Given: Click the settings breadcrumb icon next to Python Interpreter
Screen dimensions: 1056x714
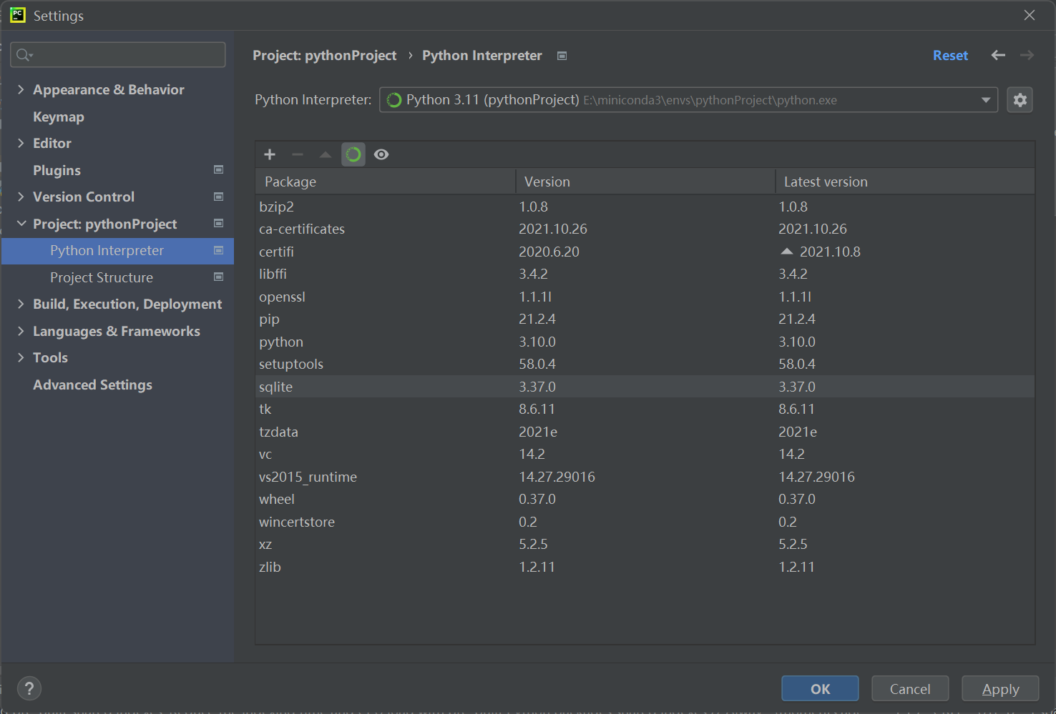Looking at the screenshot, I should click(x=562, y=55).
